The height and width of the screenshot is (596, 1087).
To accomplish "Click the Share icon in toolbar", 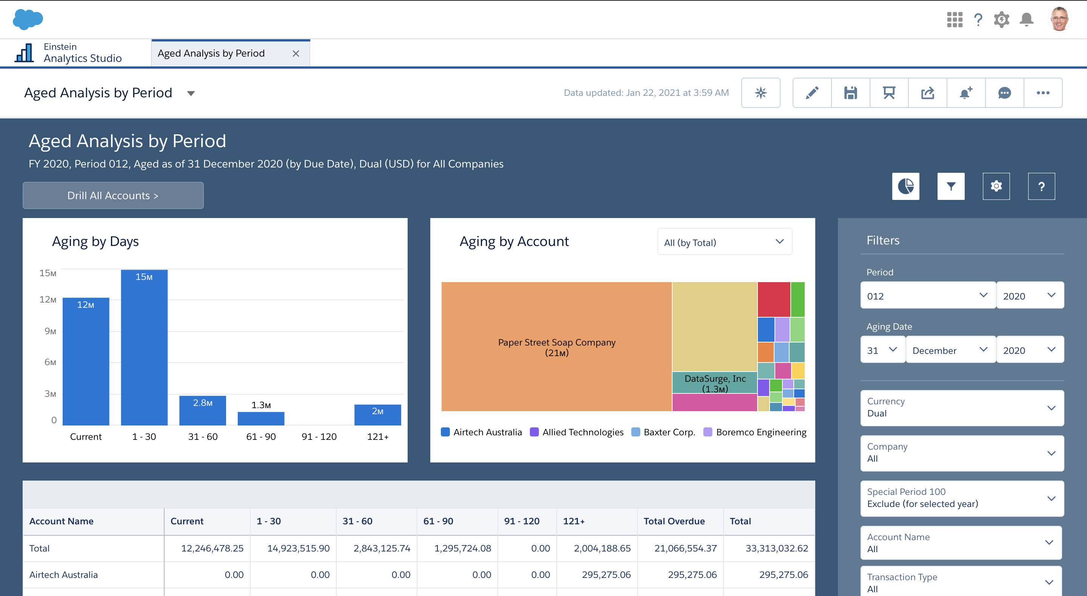I will pyautogui.click(x=928, y=92).
